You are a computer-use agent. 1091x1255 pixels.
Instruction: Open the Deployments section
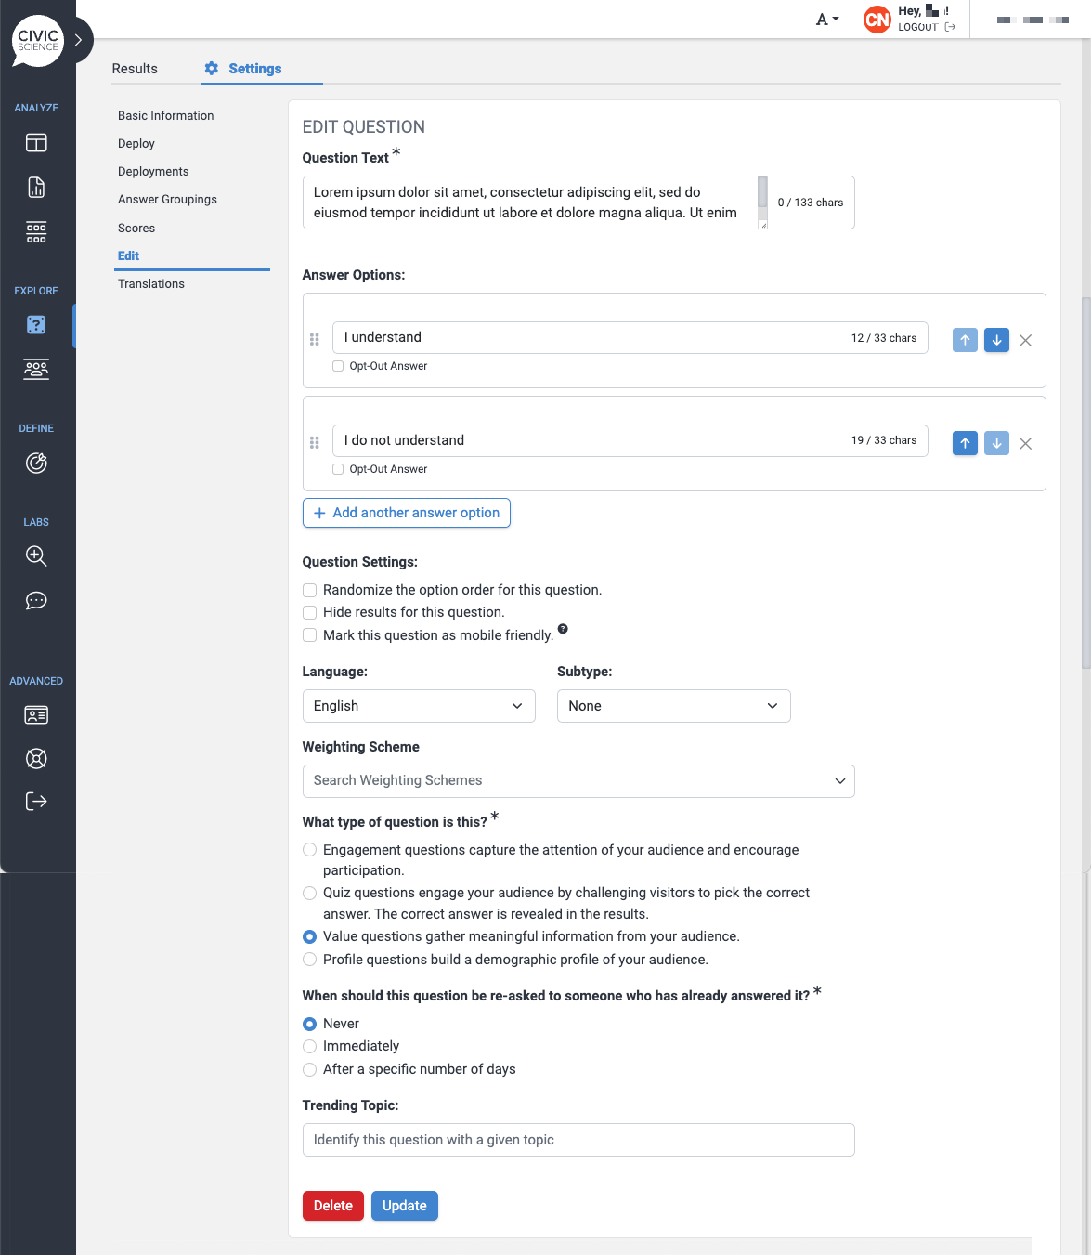tap(153, 172)
